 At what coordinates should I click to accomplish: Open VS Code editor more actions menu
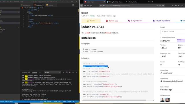tap(76, 5)
